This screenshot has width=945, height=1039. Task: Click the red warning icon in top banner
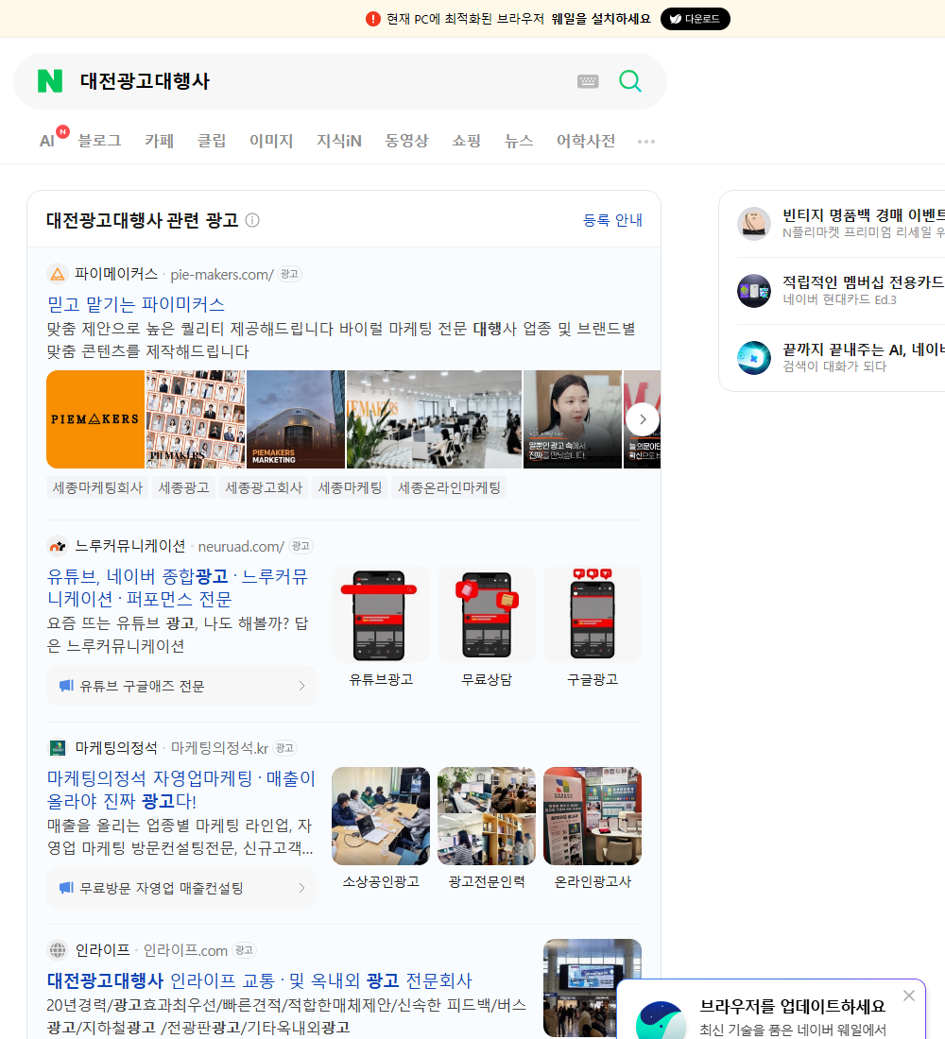tap(372, 19)
